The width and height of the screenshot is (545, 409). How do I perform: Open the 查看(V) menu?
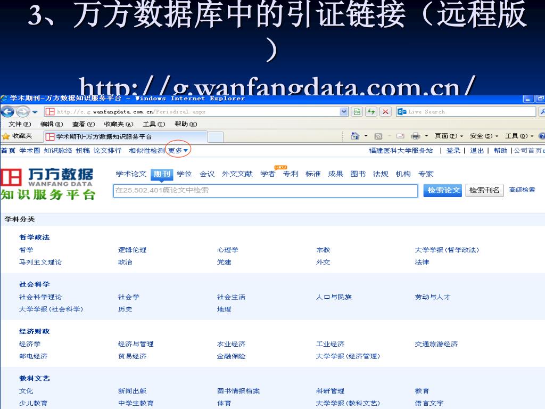[x=84, y=124]
